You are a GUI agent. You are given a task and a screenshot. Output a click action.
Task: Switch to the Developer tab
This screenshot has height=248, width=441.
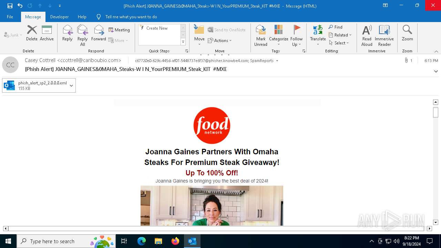pos(59,17)
